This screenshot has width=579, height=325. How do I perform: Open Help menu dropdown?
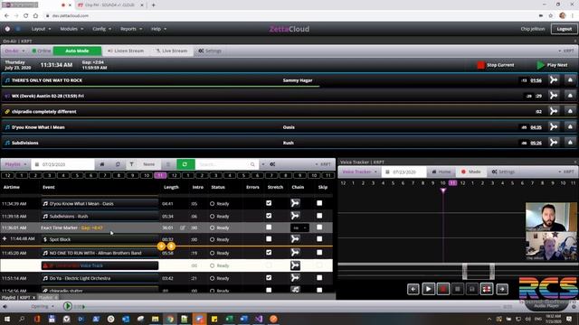pos(159,29)
